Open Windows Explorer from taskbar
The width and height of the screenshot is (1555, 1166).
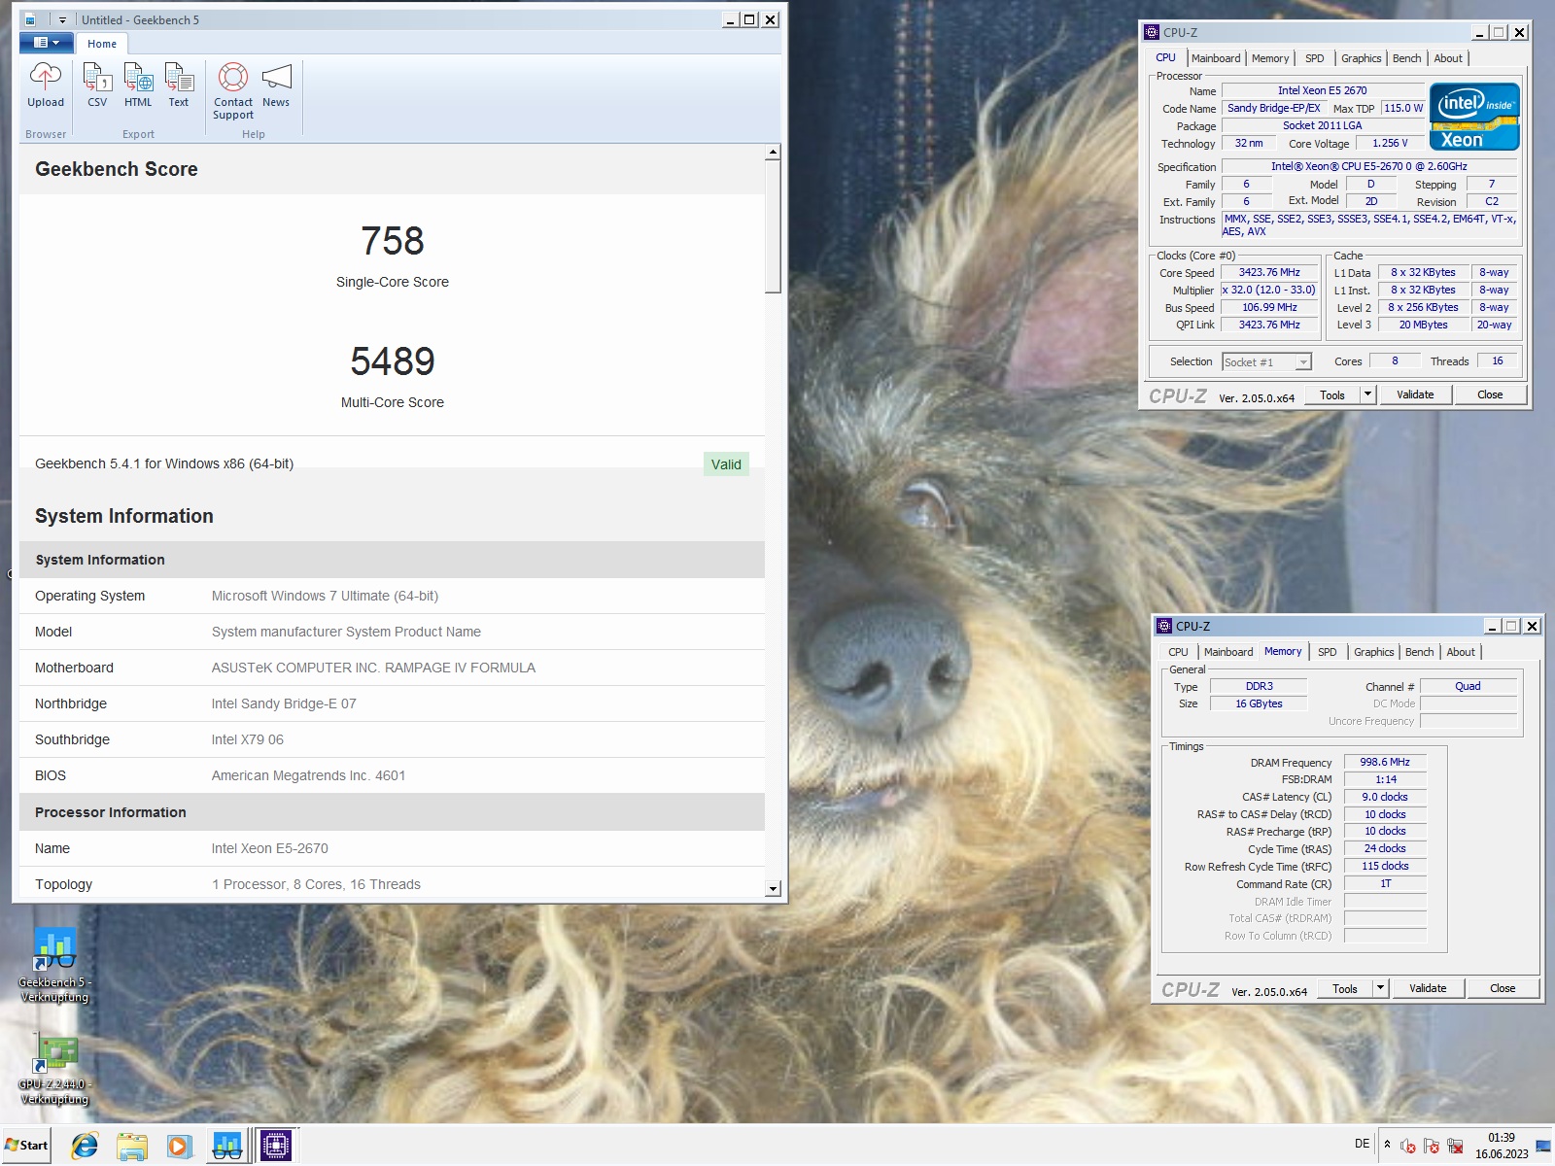132,1146
